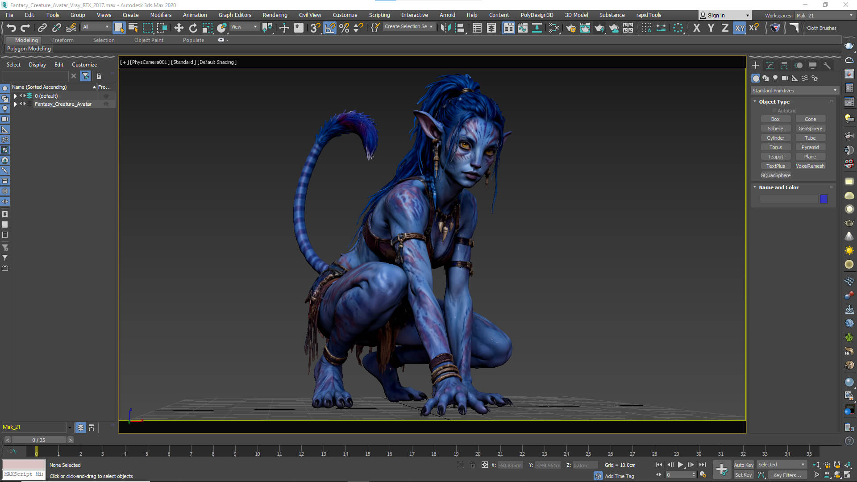857x482 pixels.
Task: Choose the Select and Rotate tool
Action: [193, 28]
